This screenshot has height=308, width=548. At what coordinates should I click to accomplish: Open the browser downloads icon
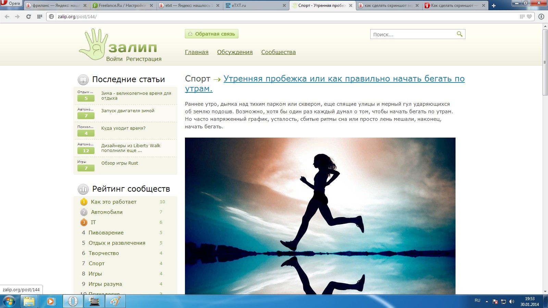pyautogui.click(x=541, y=16)
